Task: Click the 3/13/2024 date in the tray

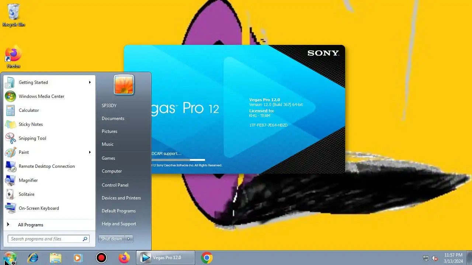Action: [x=453, y=261]
